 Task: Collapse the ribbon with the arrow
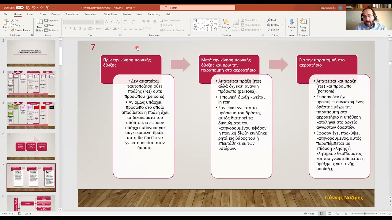tap(389, 35)
